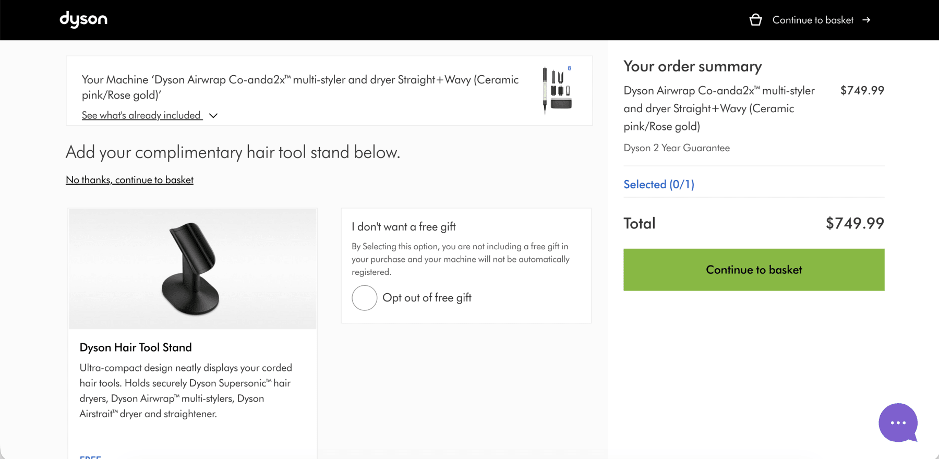Click the Your order summary heading
Screen dimensions: 939x459
(693, 67)
